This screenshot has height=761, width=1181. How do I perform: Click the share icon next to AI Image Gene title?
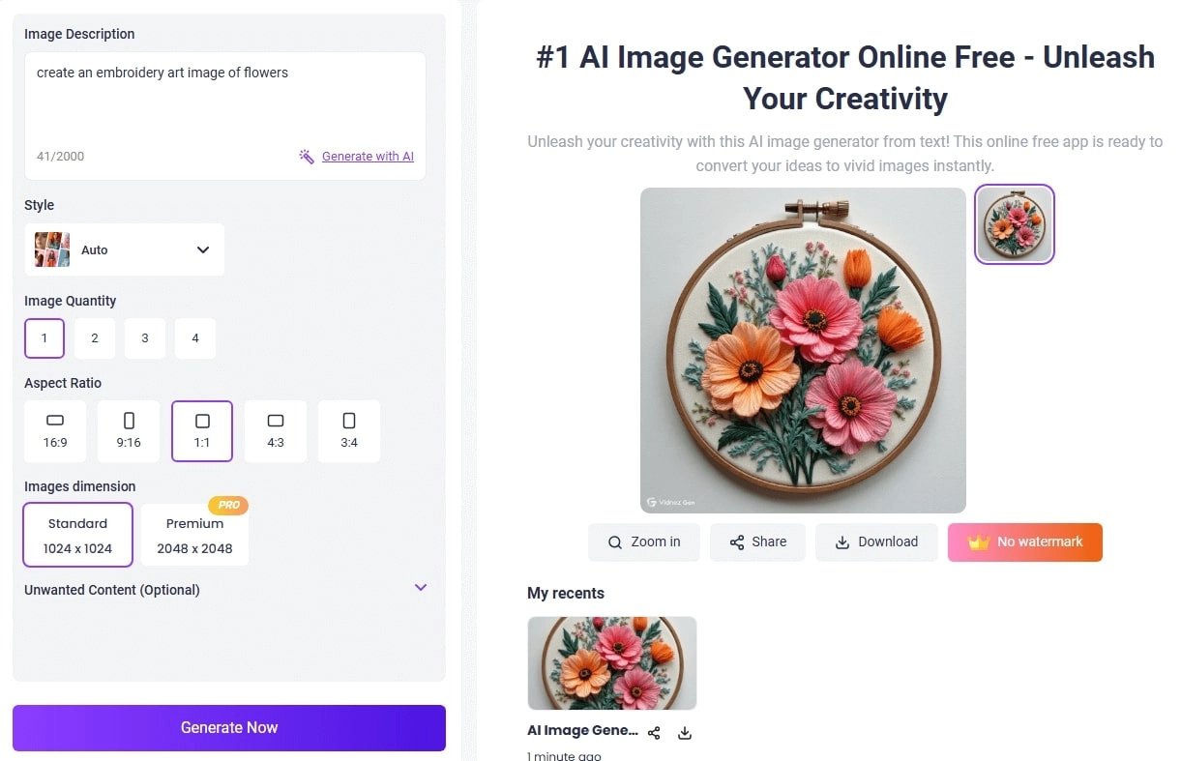pos(654,733)
